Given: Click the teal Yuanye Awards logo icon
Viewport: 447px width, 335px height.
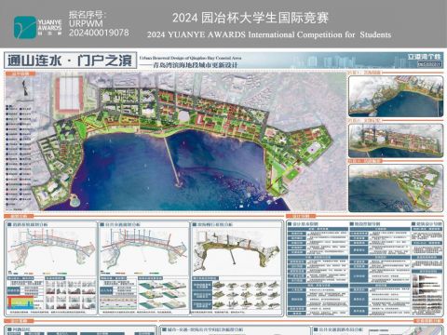Looking at the screenshot, I should [x=25, y=28].
